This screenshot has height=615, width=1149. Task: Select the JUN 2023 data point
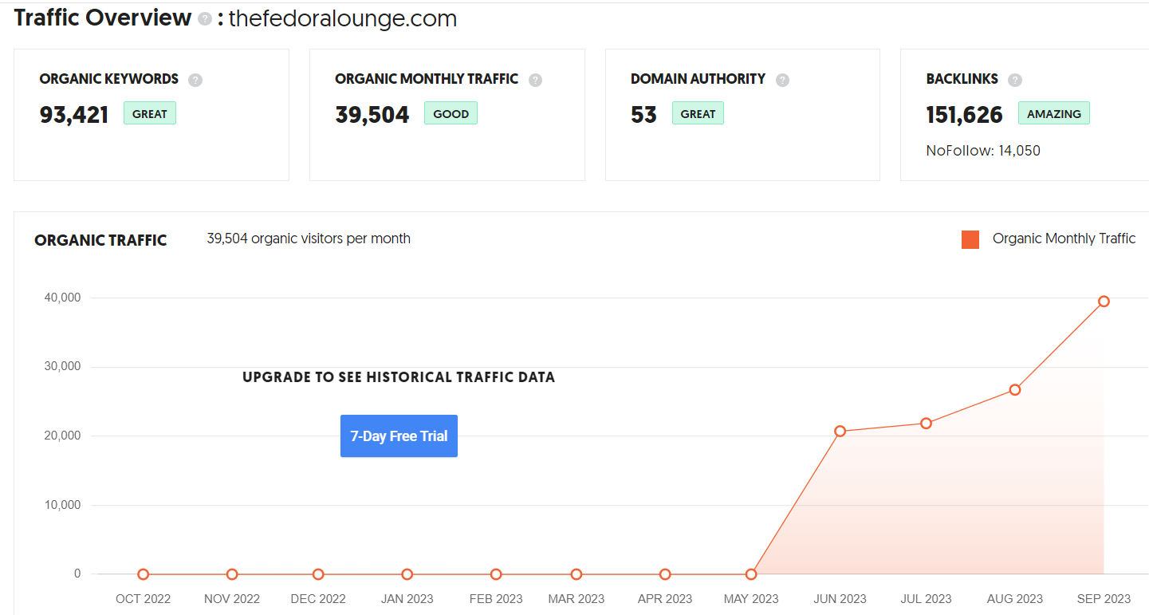840,432
